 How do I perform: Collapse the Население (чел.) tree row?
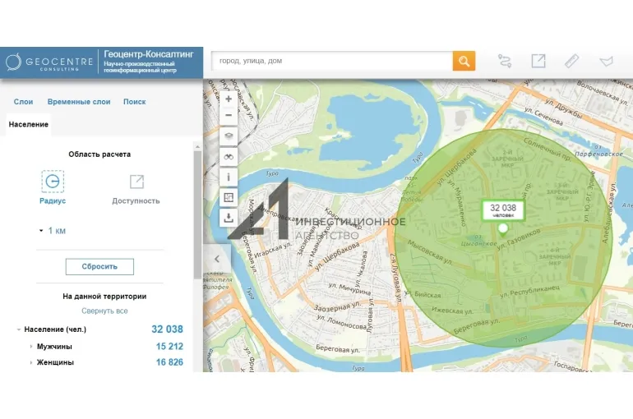coord(19,329)
